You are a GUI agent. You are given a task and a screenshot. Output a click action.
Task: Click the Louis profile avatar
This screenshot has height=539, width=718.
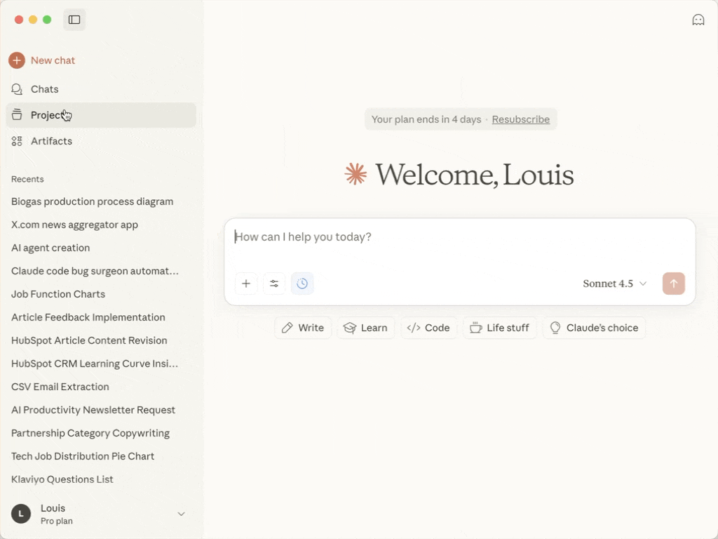21,514
